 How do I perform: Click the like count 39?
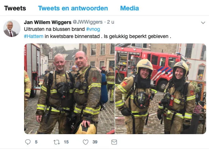click(x=95, y=142)
